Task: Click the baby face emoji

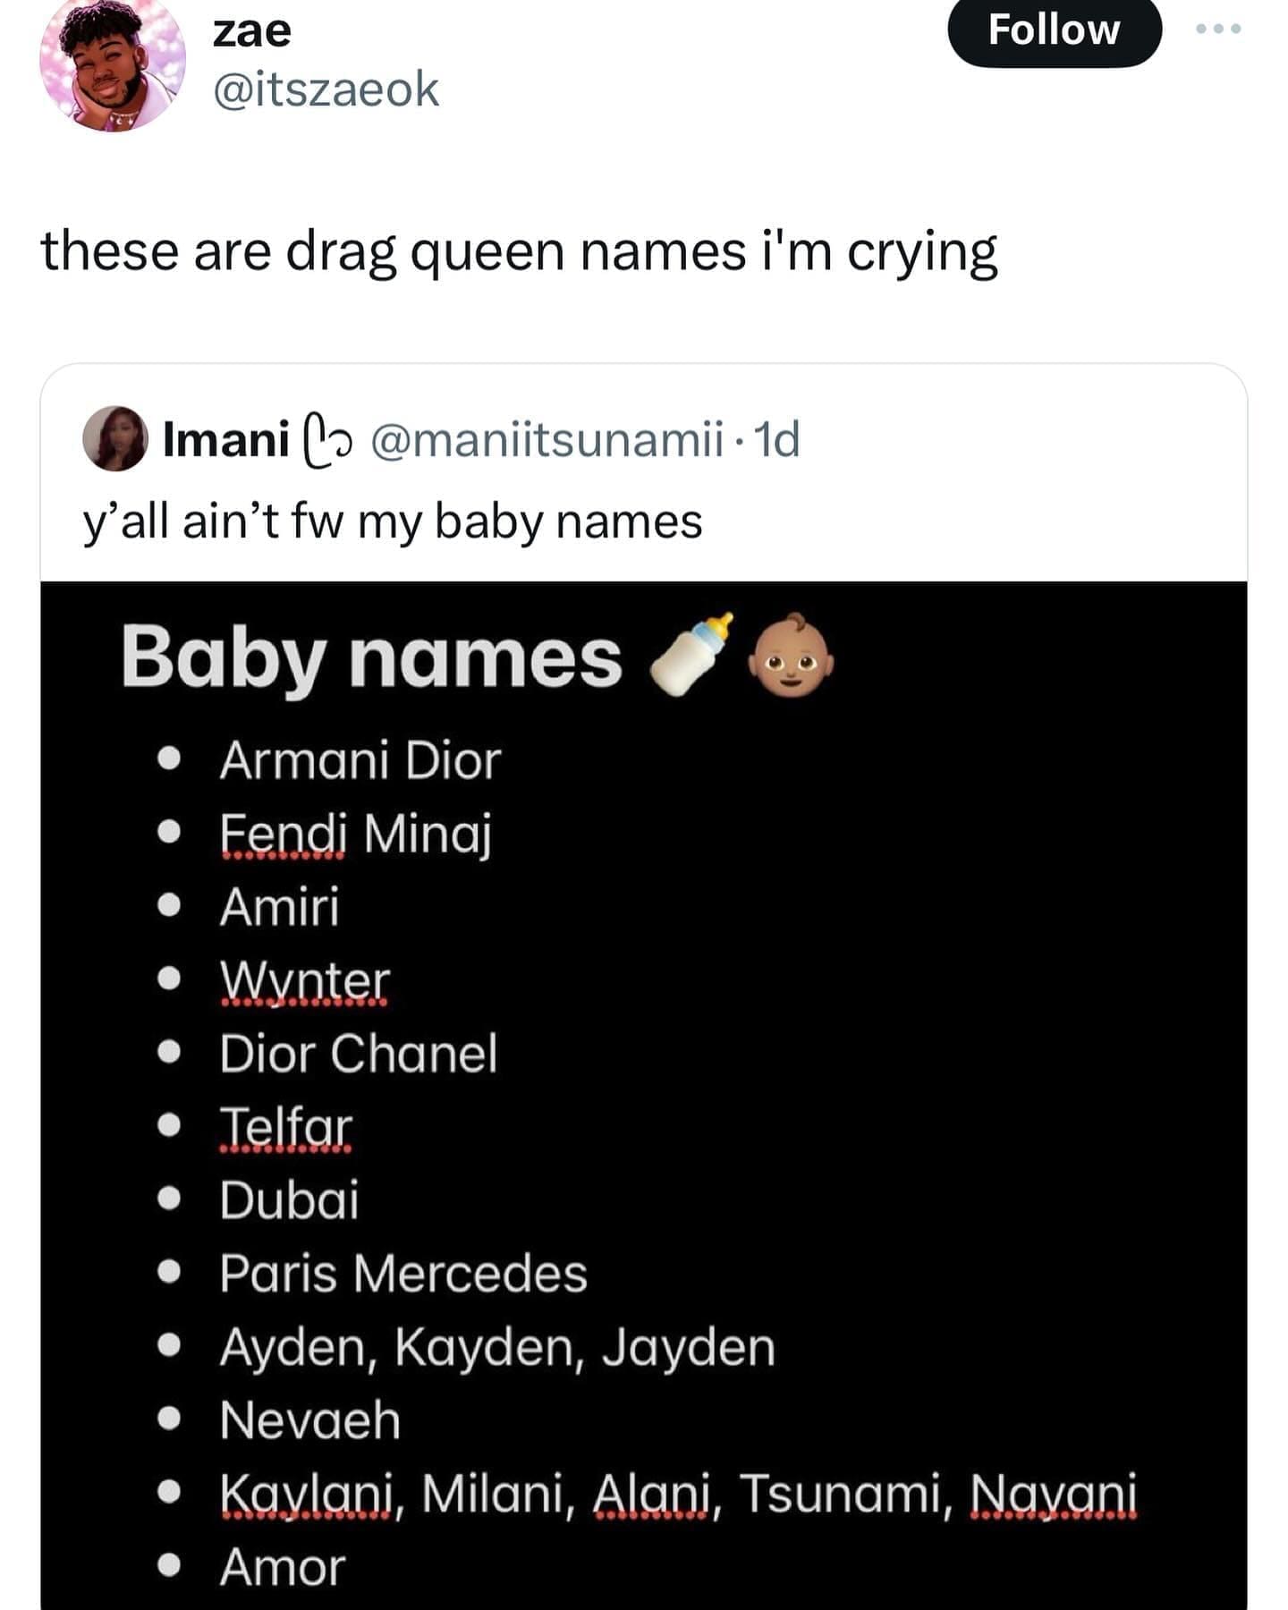Action: tap(790, 655)
